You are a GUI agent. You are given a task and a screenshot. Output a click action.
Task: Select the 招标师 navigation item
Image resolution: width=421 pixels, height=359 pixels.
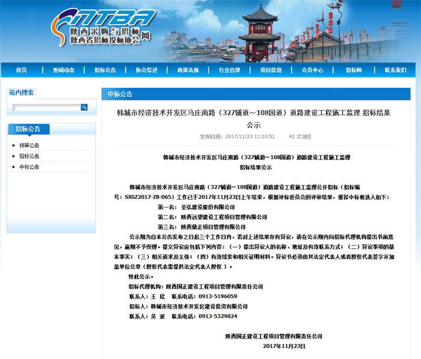(x=354, y=70)
